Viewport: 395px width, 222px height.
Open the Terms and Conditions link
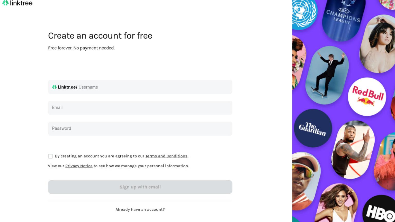[166, 156]
